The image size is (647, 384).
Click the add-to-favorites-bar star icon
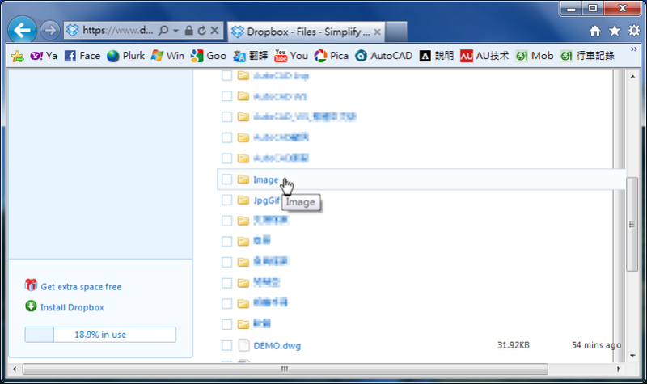17,56
